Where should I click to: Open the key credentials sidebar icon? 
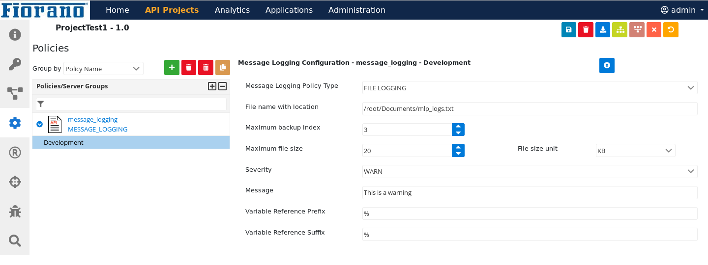[15, 64]
